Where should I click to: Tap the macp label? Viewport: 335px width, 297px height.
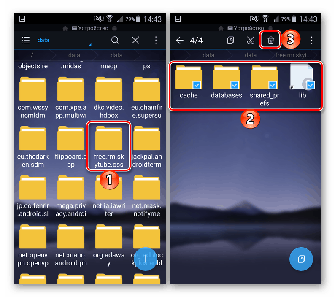(109, 66)
